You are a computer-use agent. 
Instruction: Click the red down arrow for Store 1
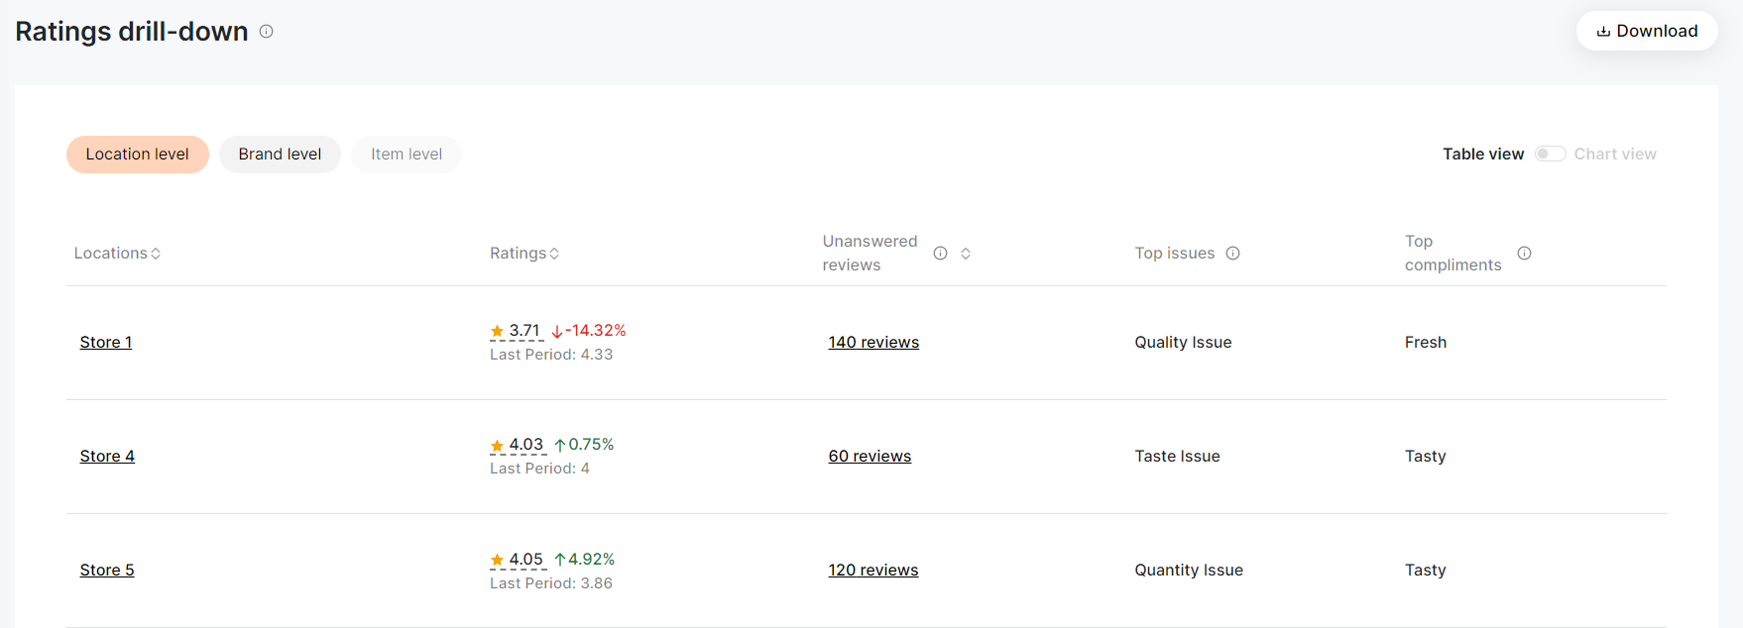[x=557, y=332]
